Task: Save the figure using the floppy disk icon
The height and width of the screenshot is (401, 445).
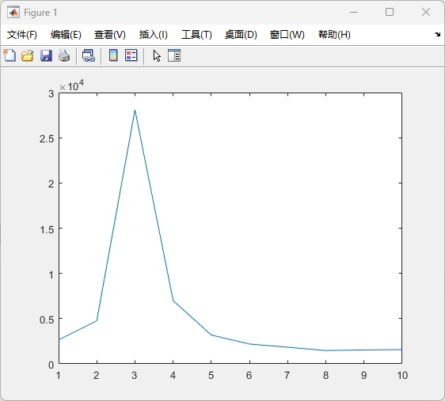Action: pos(46,55)
